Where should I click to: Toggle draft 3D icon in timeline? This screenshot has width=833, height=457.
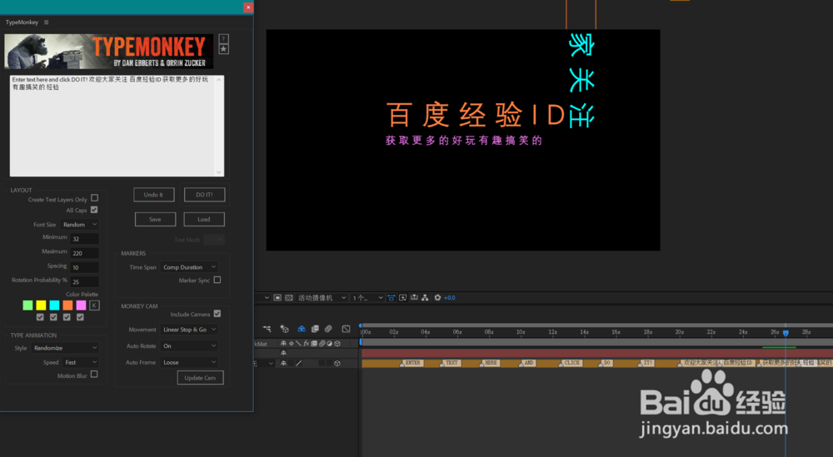[284, 329]
